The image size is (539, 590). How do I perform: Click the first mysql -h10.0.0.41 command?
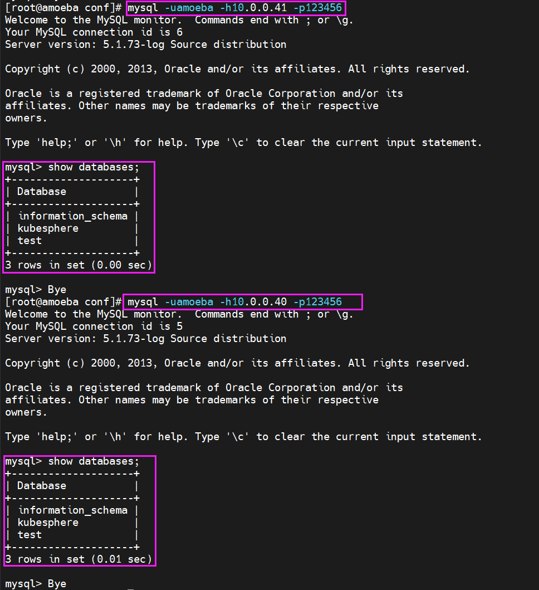click(235, 8)
